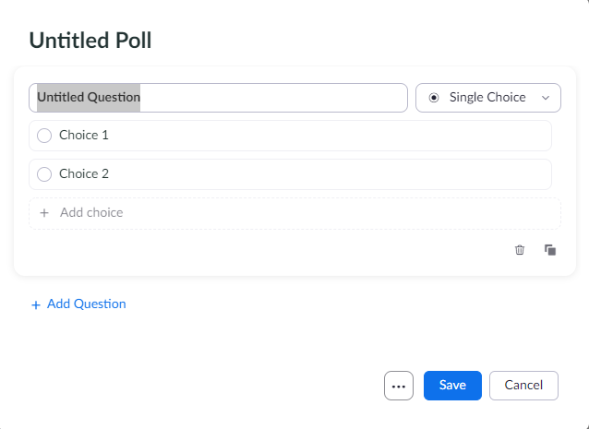The height and width of the screenshot is (429, 589).
Task: Expand the question type chevron arrow
Action: 546,98
